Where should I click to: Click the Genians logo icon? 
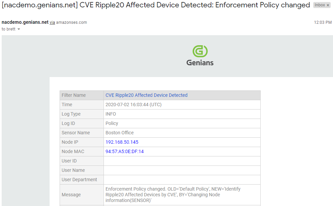200,51
